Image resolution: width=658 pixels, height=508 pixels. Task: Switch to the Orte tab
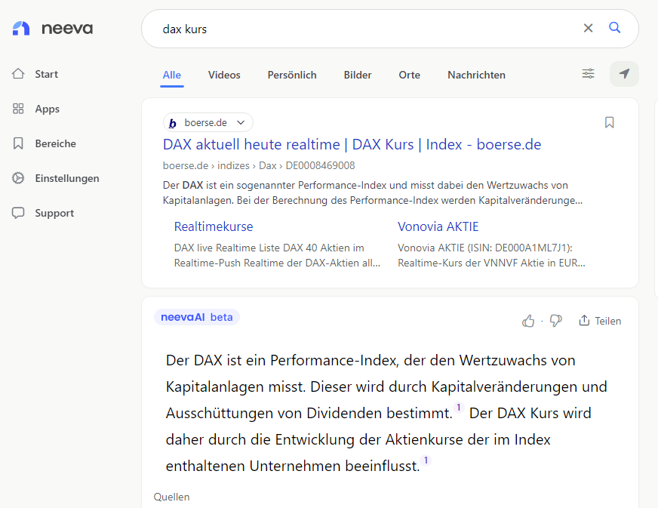coord(409,75)
